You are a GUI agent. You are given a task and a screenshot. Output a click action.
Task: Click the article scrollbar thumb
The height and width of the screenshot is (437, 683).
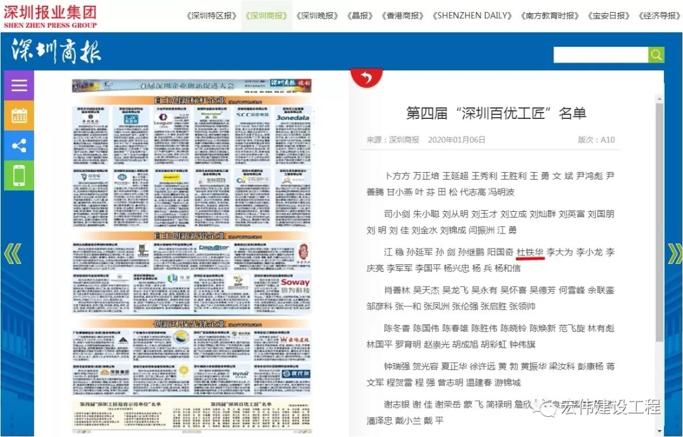[x=660, y=222]
